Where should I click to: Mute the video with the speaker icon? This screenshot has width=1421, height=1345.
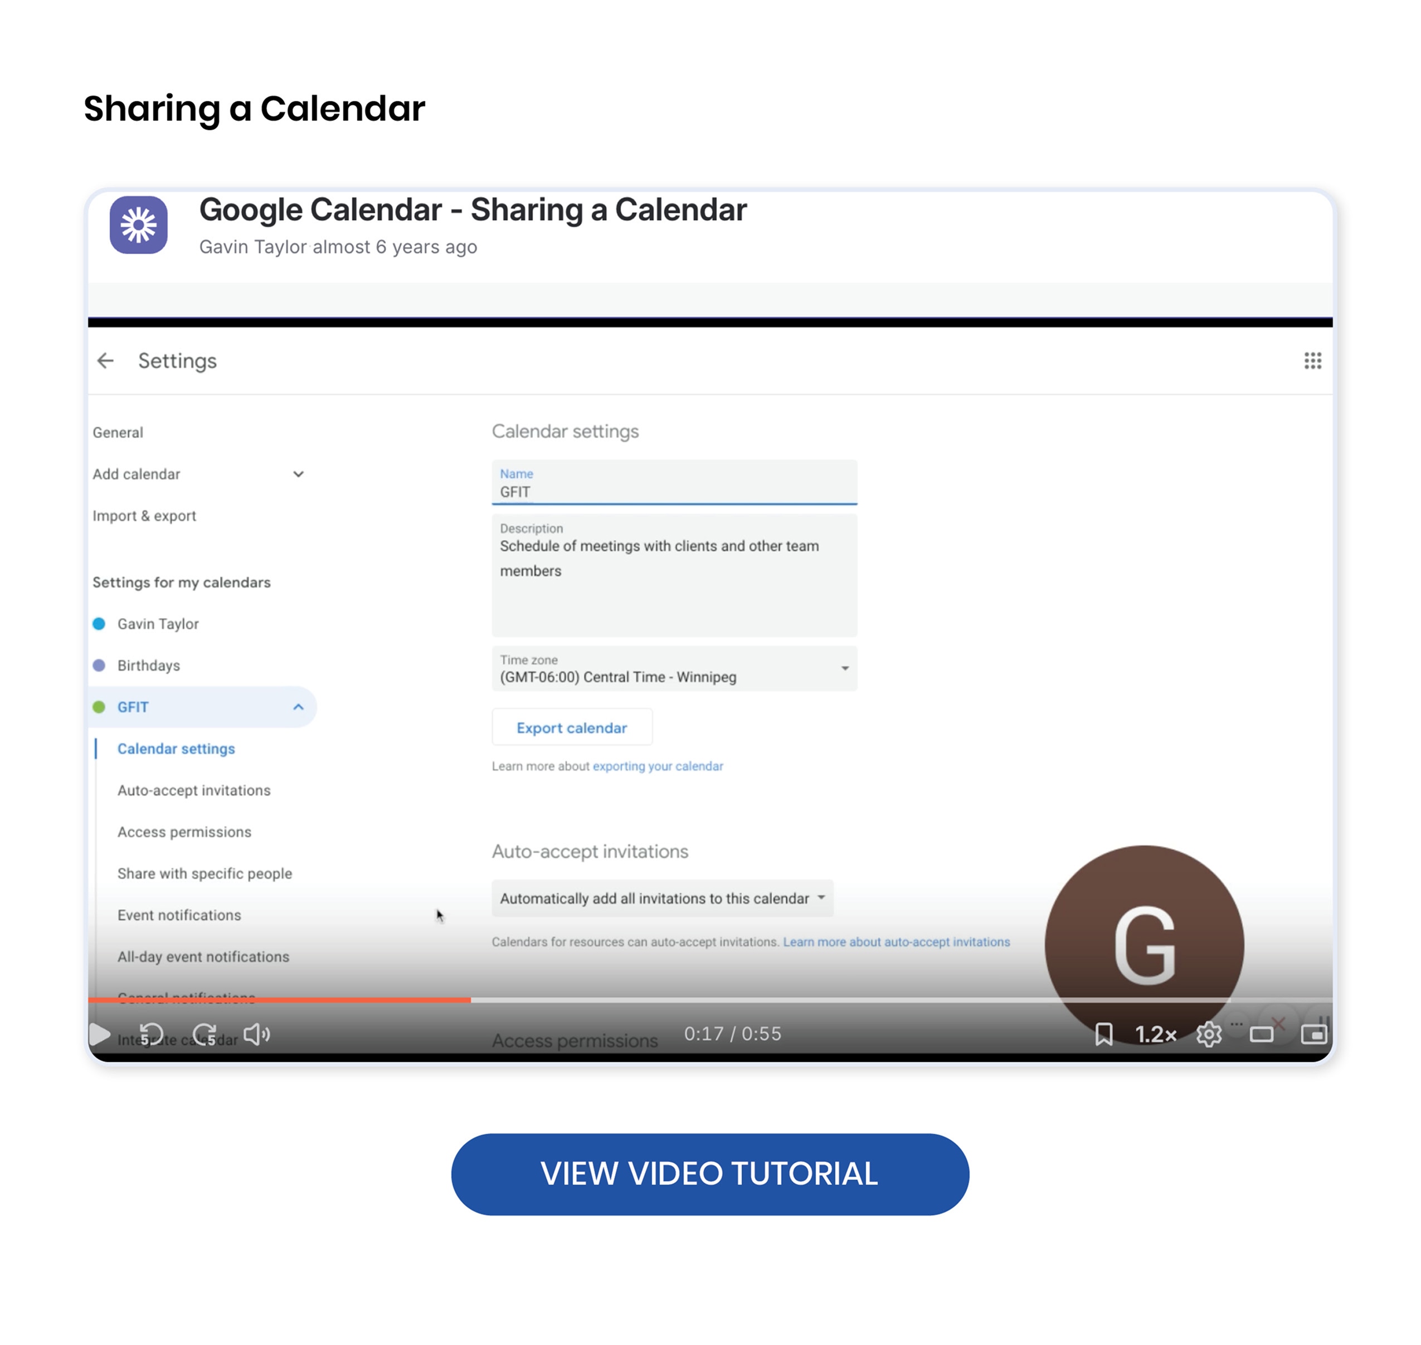point(256,1034)
